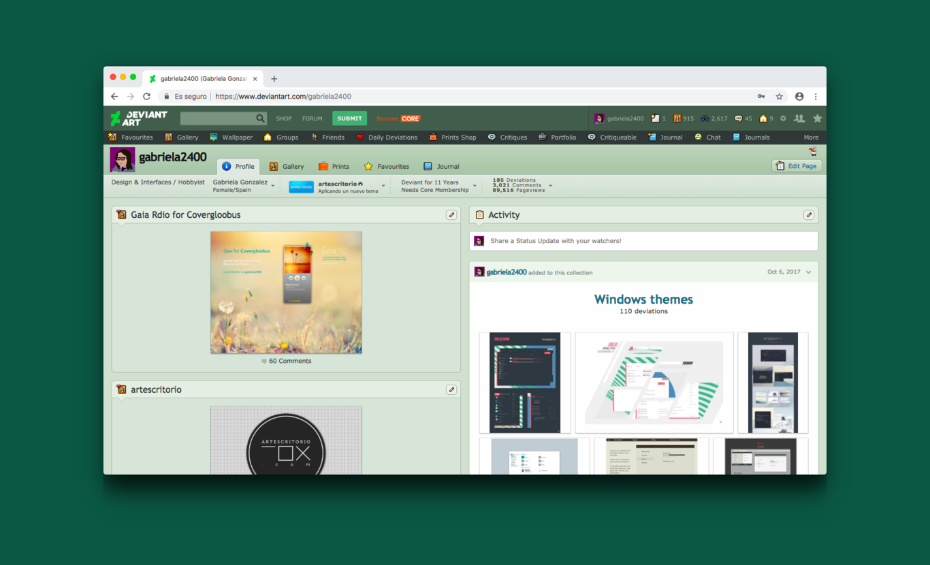Viewport: 930px width, 565px height.
Task: Reload the page in Chrome
Action: coord(146,97)
